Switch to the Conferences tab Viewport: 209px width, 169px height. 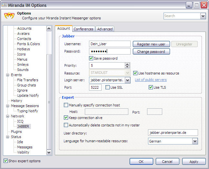pyautogui.click(x=84, y=29)
